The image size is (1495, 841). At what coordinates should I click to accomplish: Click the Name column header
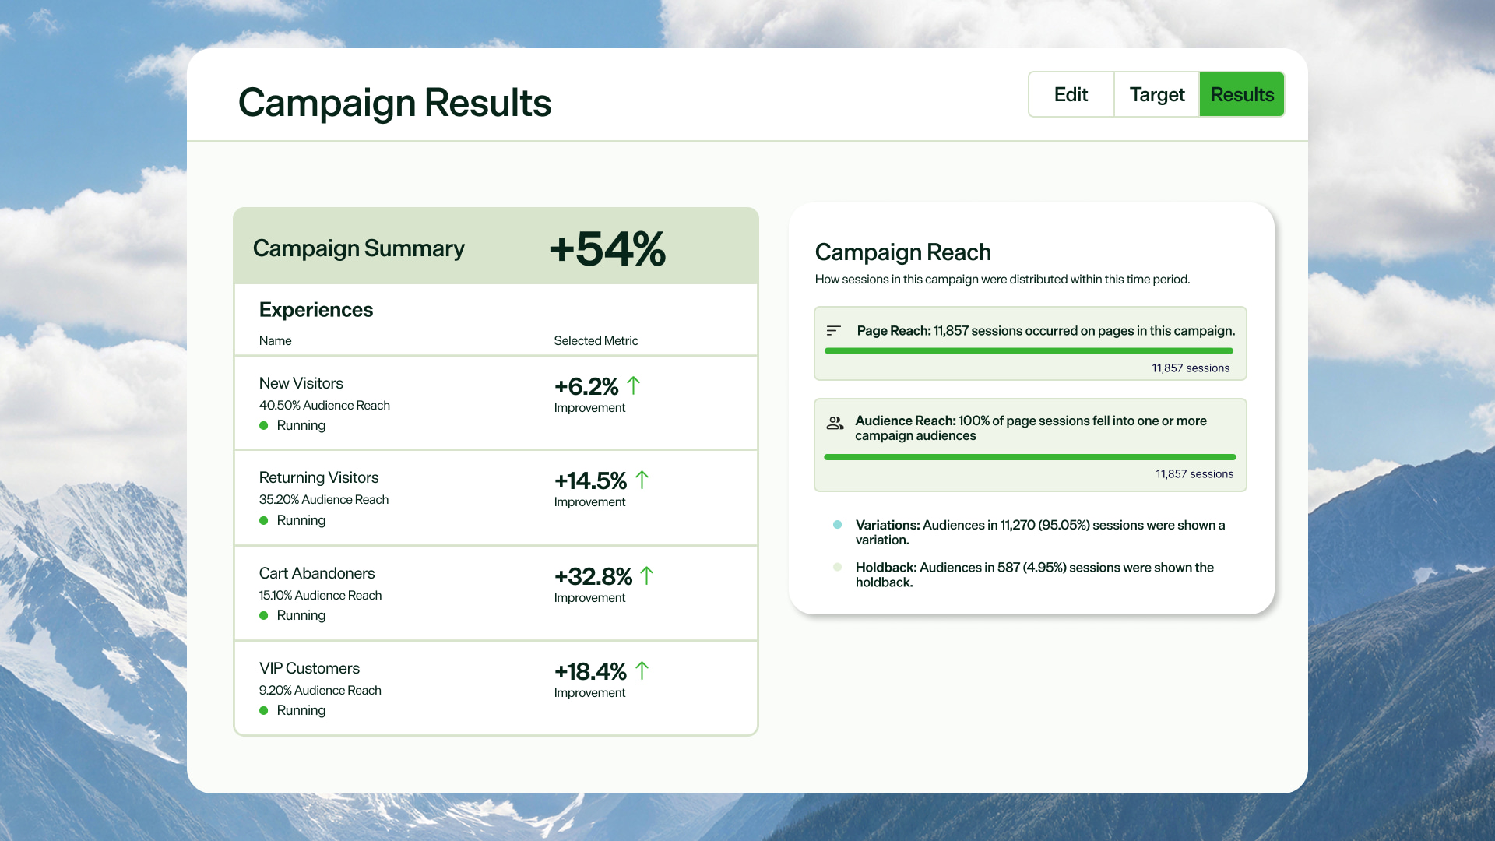pos(276,341)
